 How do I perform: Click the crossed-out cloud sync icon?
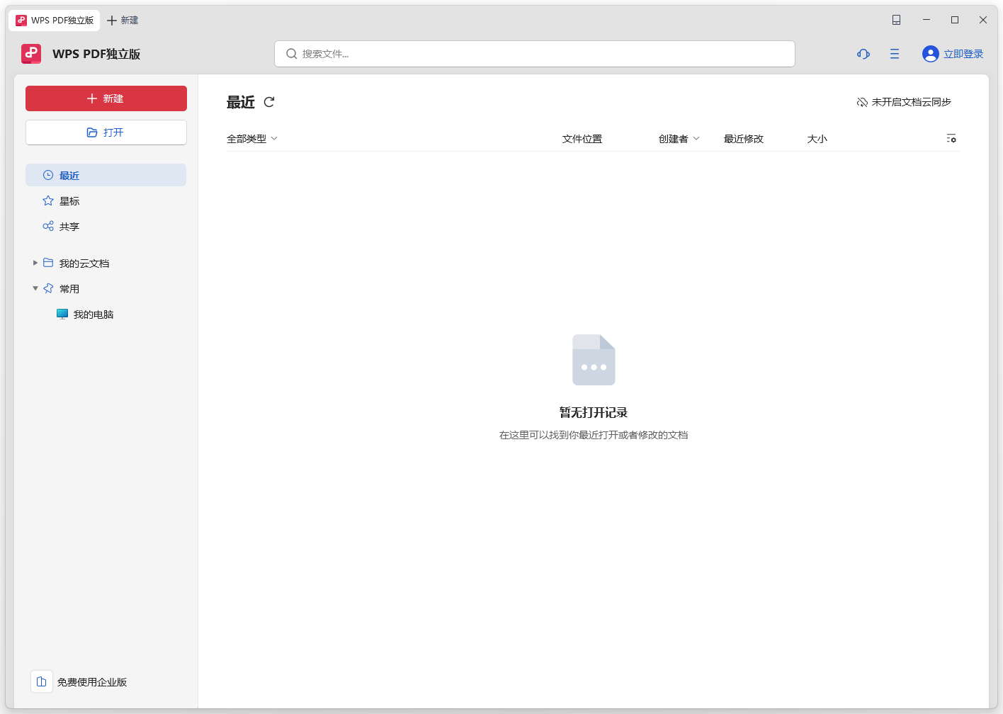point(861,101)
